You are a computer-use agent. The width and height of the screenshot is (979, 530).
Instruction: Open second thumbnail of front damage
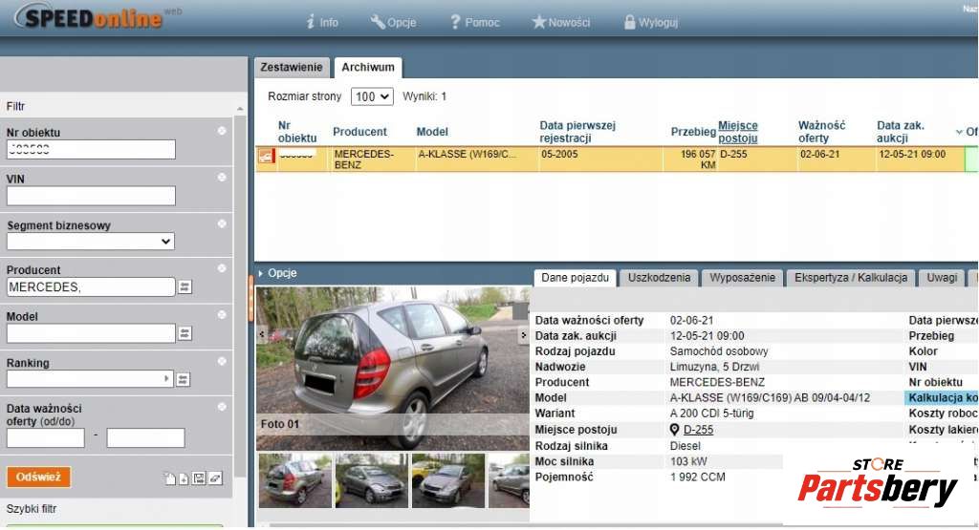coord(372,480)
